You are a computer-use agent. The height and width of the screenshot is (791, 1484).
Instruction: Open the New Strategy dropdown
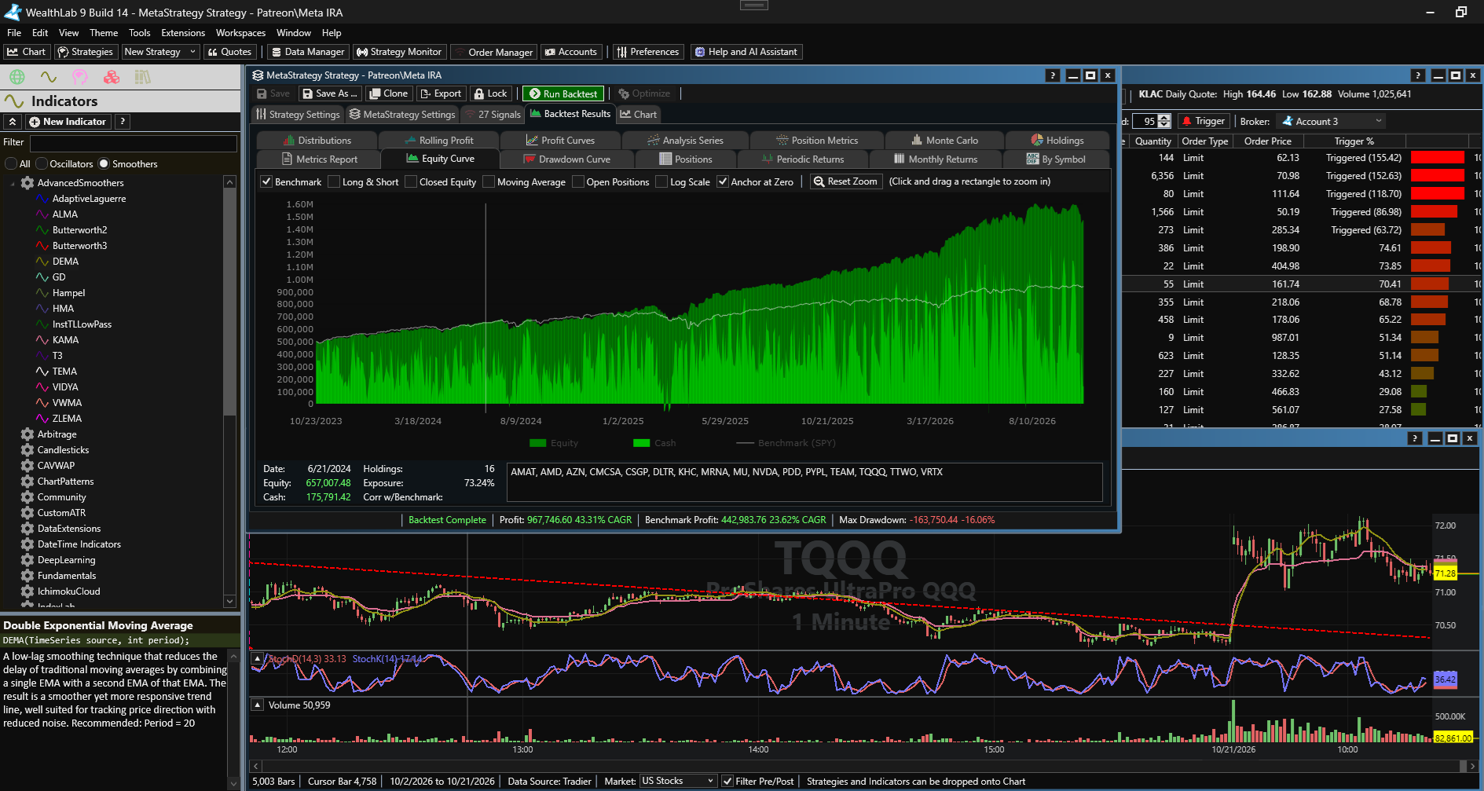pos(160,52)
